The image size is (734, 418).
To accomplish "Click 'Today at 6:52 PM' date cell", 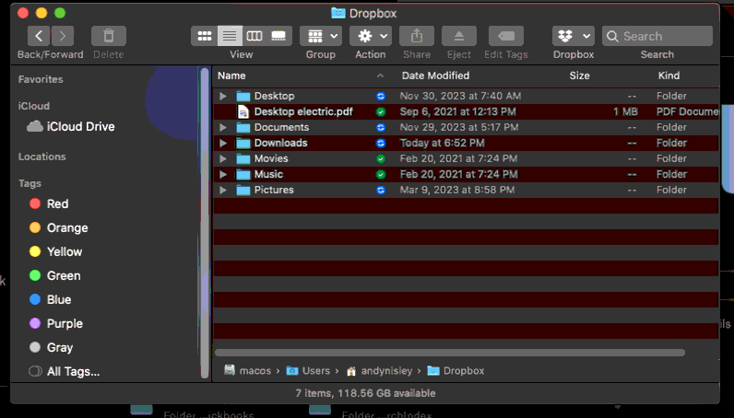I will (442, 143).
